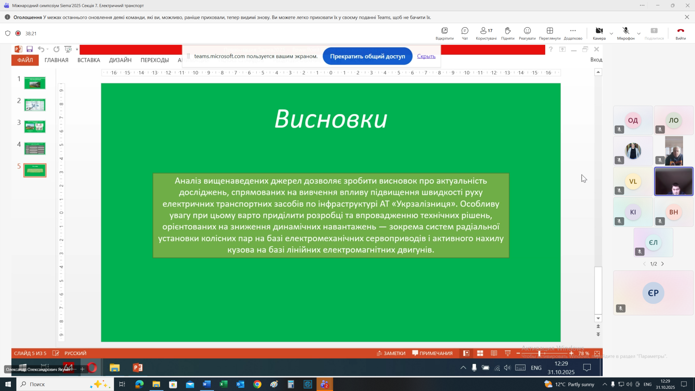The image size is (695, 391).
Task: Show the participants list (Користувачі)
Action: [486, 31]
